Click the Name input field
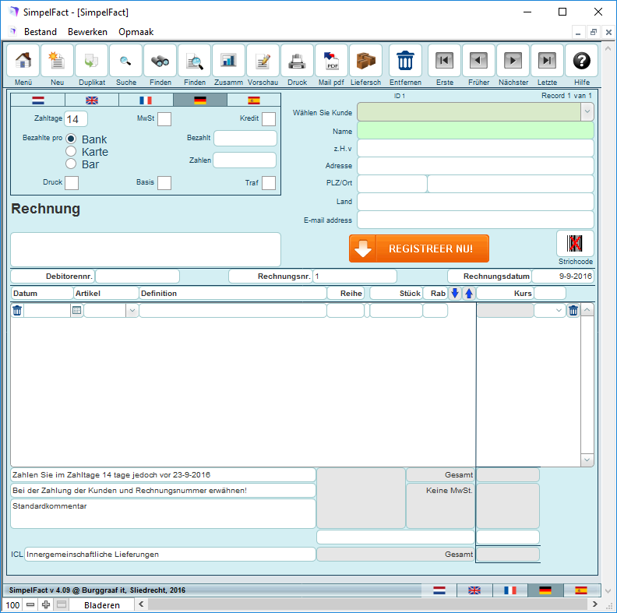Screen dimensions: 617x613 click(x=475, y=131)
